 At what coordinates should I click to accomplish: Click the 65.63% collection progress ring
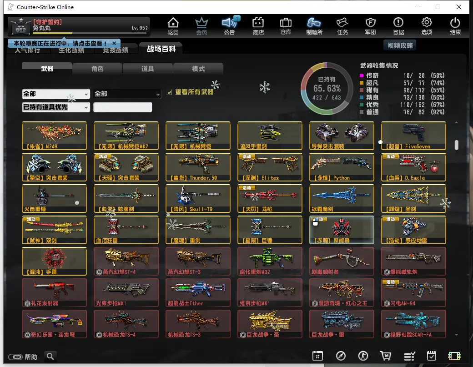[327, 89]
